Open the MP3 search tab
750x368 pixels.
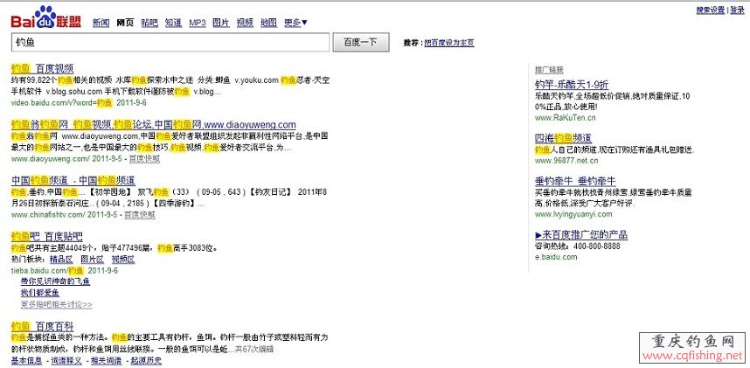197,23
